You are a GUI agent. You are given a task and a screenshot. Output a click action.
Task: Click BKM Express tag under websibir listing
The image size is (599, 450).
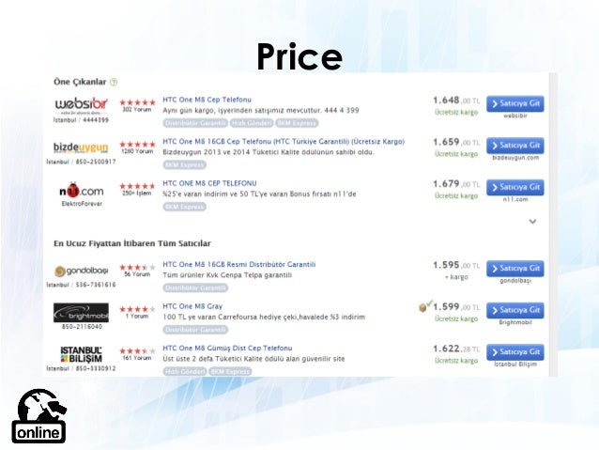pyautogui.click(x=297, y=123)
